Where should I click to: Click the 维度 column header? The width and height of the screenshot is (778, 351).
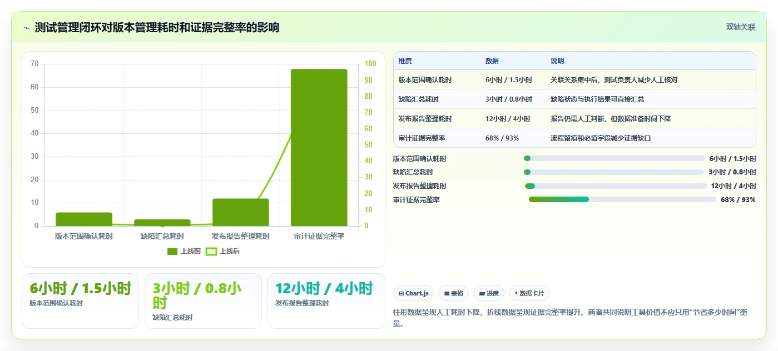coord(405,61)
